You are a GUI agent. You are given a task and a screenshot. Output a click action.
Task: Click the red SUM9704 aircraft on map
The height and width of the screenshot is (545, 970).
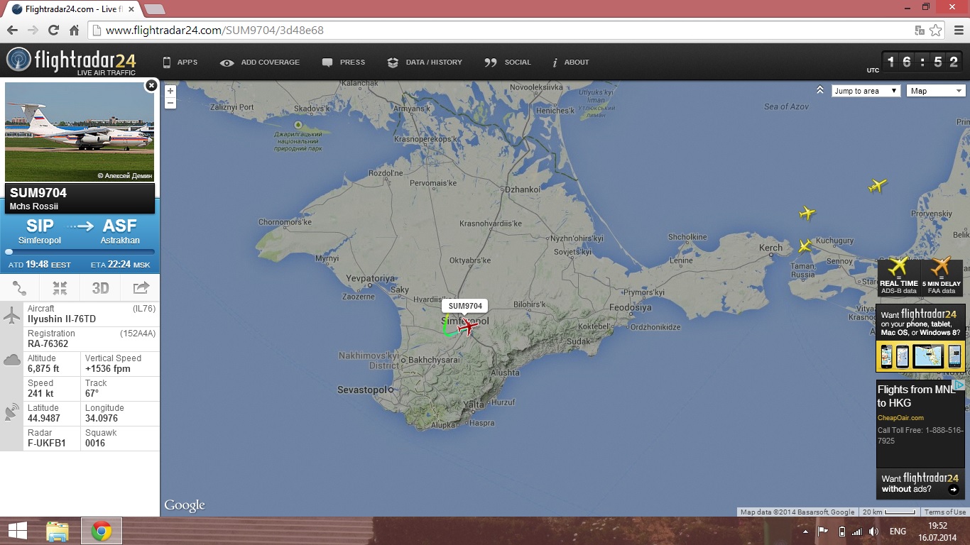pos(467,326)
